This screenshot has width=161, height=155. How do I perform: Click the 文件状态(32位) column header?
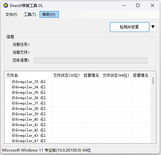[67, 75]
